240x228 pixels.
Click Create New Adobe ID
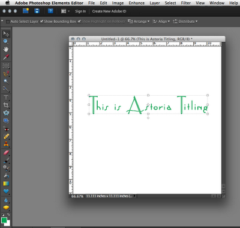[x=109, y=11]
